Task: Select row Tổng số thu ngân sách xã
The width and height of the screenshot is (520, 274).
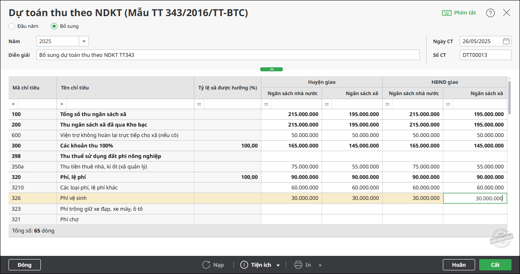Action: (258, 114)
